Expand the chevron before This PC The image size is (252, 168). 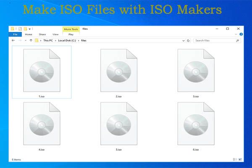(x=41, y=41)
